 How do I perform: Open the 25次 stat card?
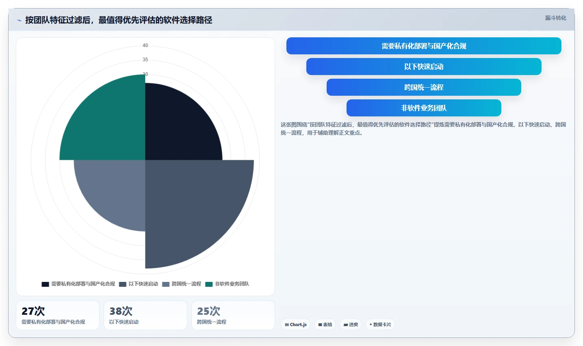coord(233,315)
